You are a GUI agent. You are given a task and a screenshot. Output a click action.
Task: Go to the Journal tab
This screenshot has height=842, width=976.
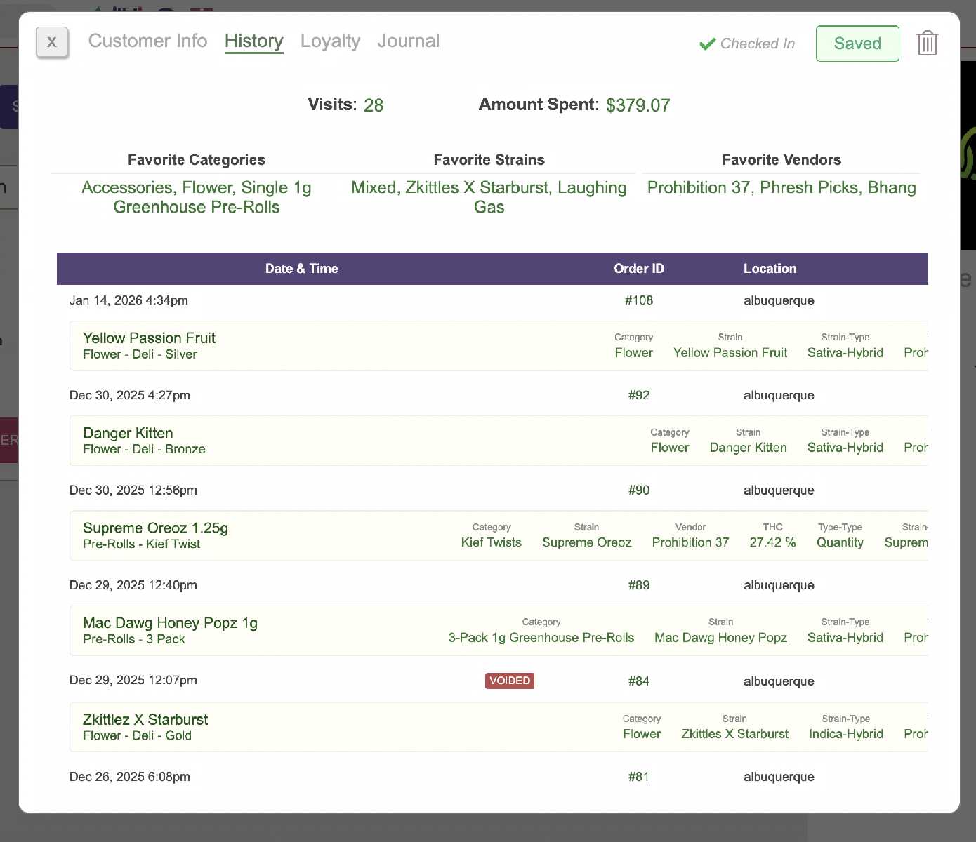[x=408, y=41]
